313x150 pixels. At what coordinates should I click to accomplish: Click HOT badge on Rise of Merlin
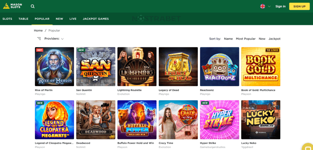pyautogui.click(x=39, y=50)
